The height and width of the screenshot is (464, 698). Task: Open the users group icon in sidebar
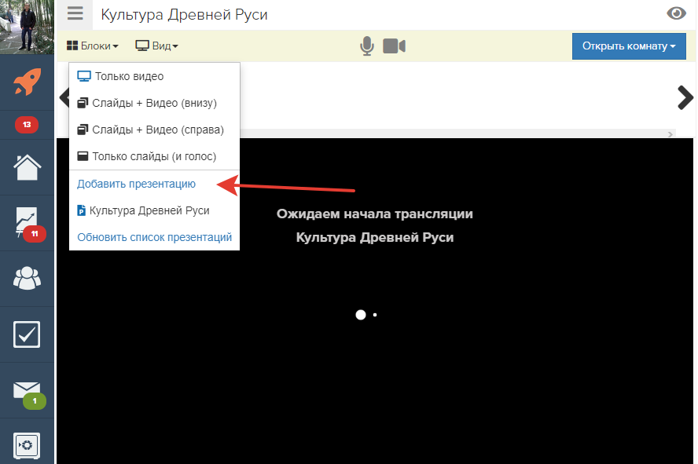click(x=28, y=278)
